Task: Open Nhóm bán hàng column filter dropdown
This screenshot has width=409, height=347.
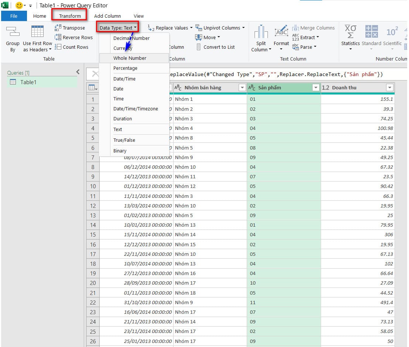Action: [242, 87]
